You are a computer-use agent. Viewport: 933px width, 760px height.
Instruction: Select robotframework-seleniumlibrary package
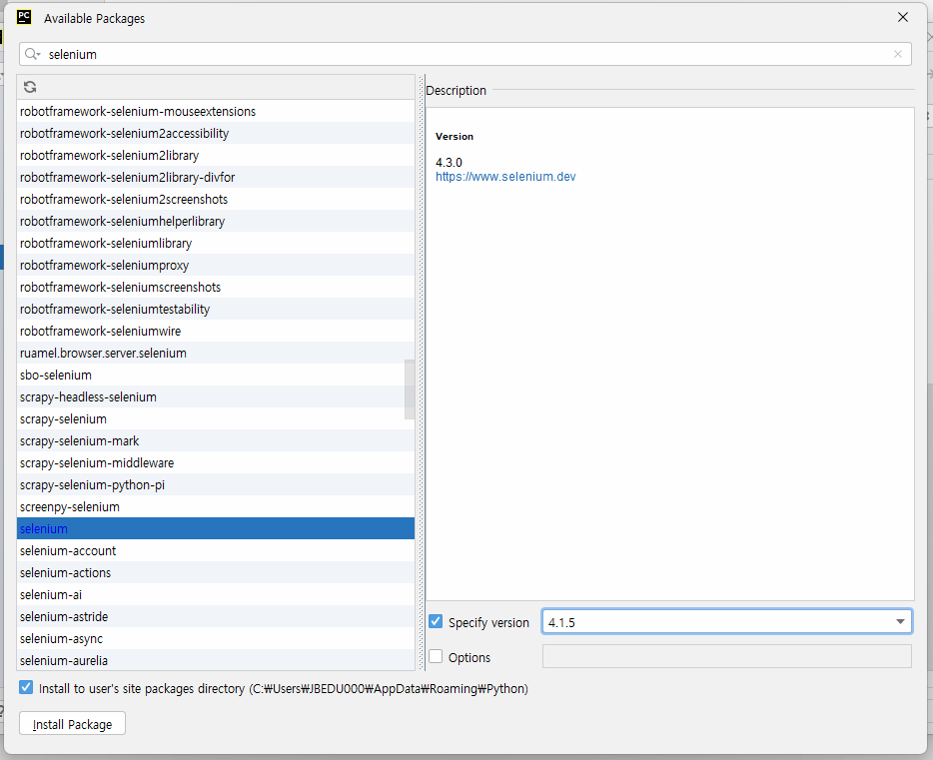click(x=216, y=244)
